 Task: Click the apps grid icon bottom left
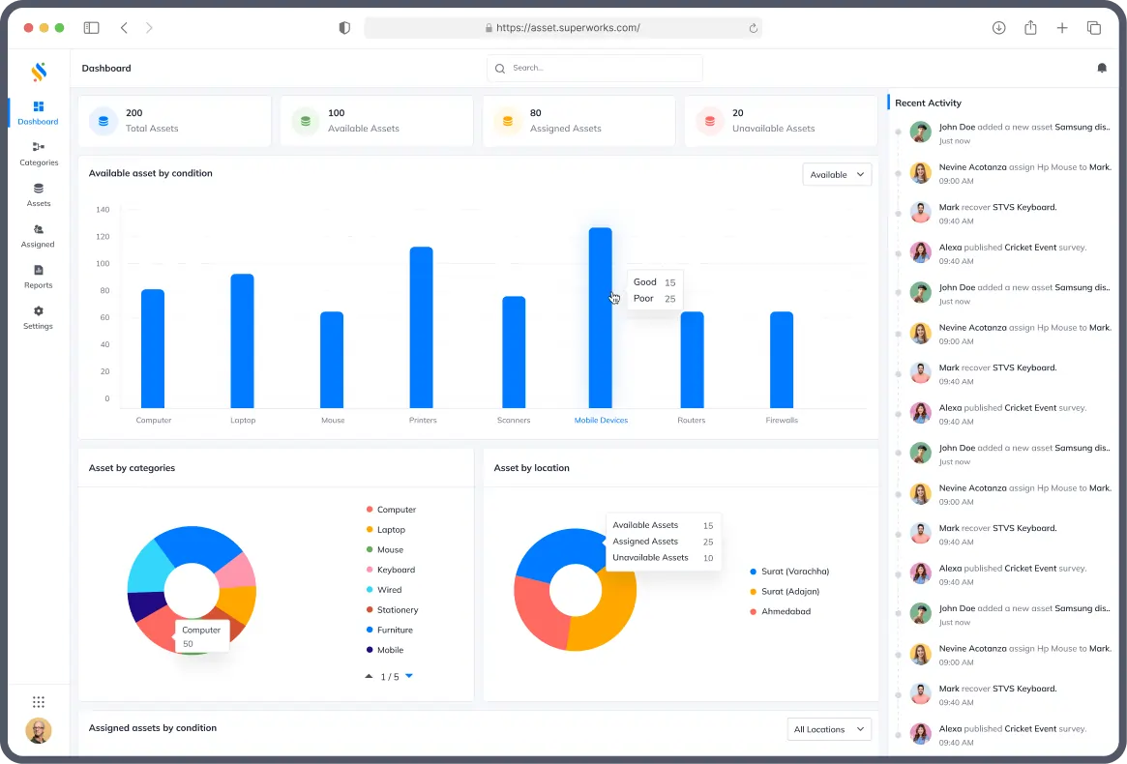pos(39,701)
